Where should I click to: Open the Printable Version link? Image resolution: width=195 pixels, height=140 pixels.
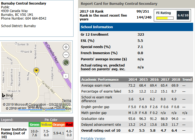[x=93, y=138]
